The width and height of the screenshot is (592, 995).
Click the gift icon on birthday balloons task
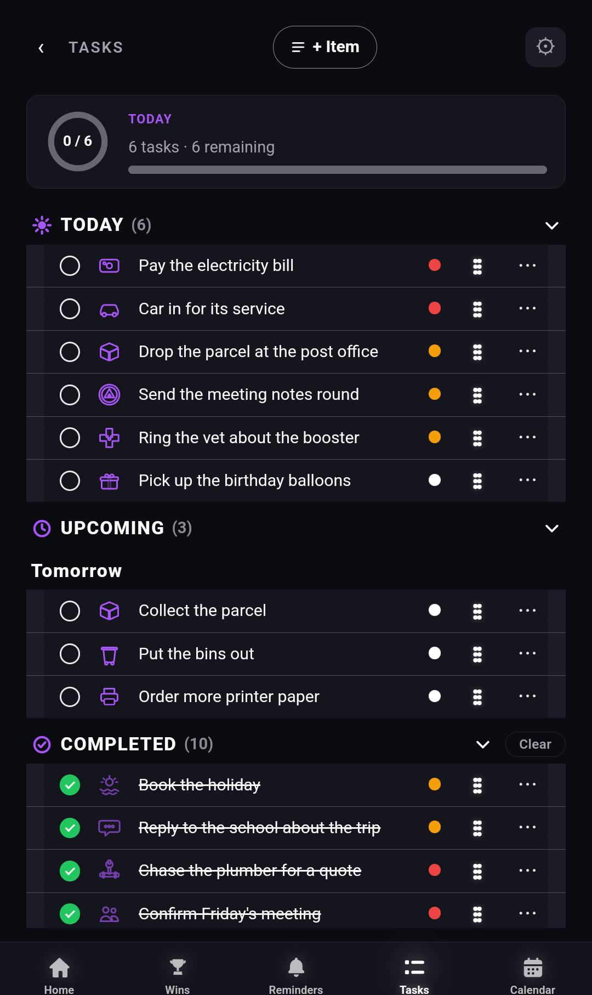tap(109, 481)
